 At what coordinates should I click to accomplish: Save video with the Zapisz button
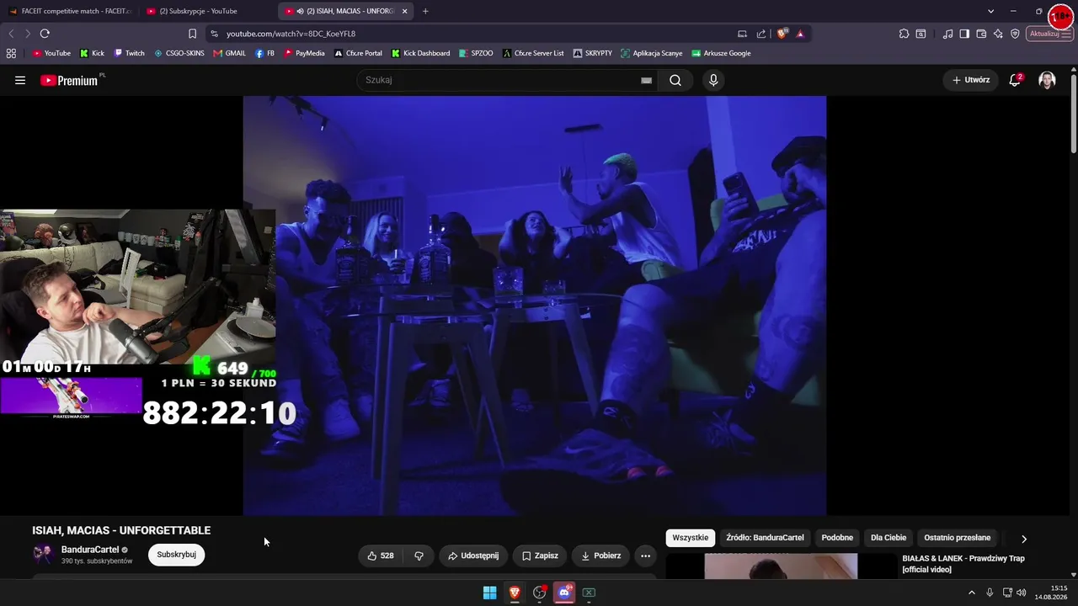tap(540, 555)
